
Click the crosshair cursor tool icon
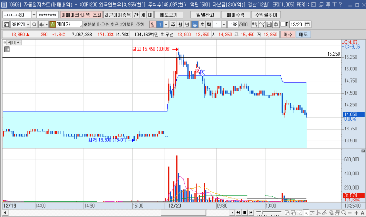point(305,213)
